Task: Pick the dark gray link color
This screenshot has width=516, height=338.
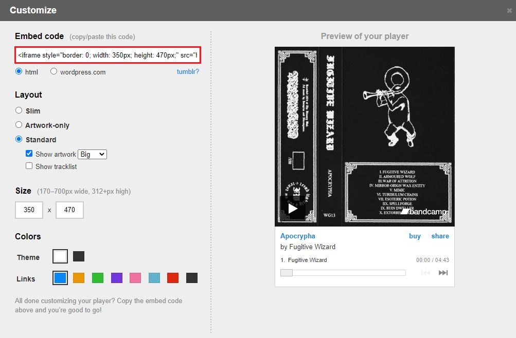Action: [192, 278]
